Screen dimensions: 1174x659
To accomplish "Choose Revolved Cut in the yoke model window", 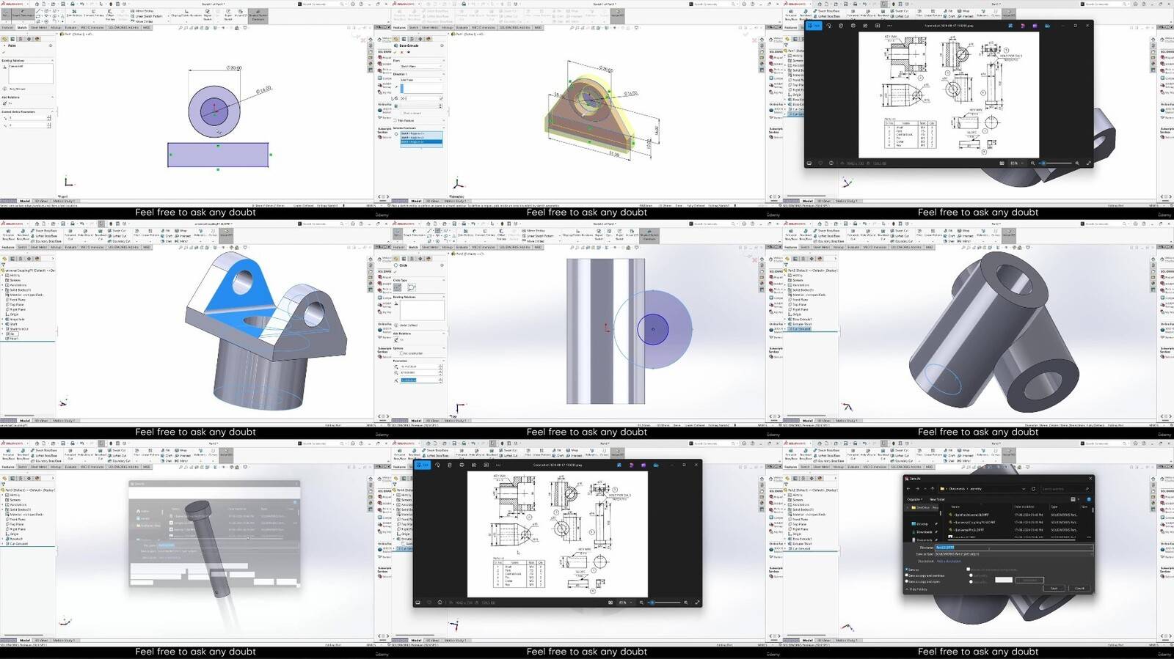I will pyautogui.click(x=101, y=235).
